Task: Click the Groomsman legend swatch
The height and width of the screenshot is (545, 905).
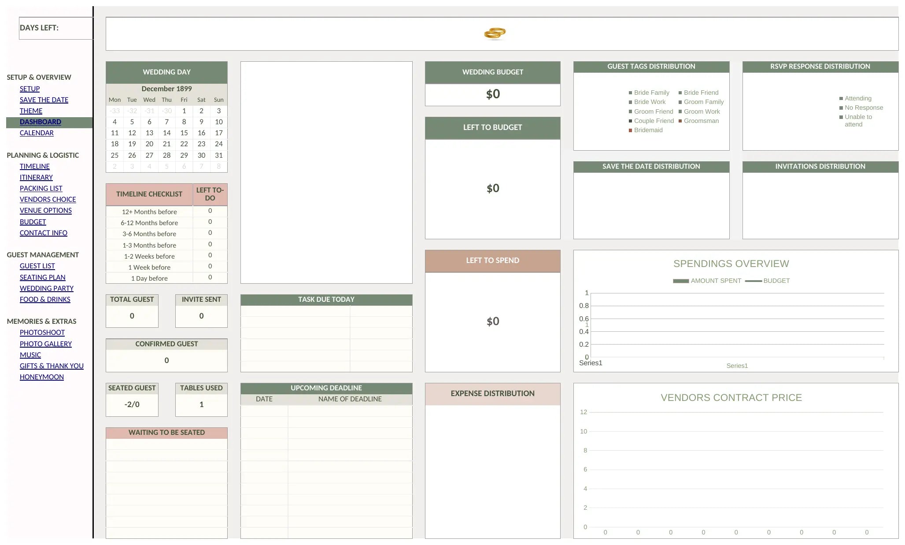Action: [x=680, y=121]
